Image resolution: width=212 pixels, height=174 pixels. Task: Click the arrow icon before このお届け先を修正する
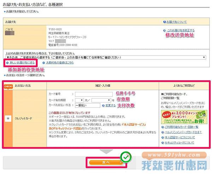165,31
